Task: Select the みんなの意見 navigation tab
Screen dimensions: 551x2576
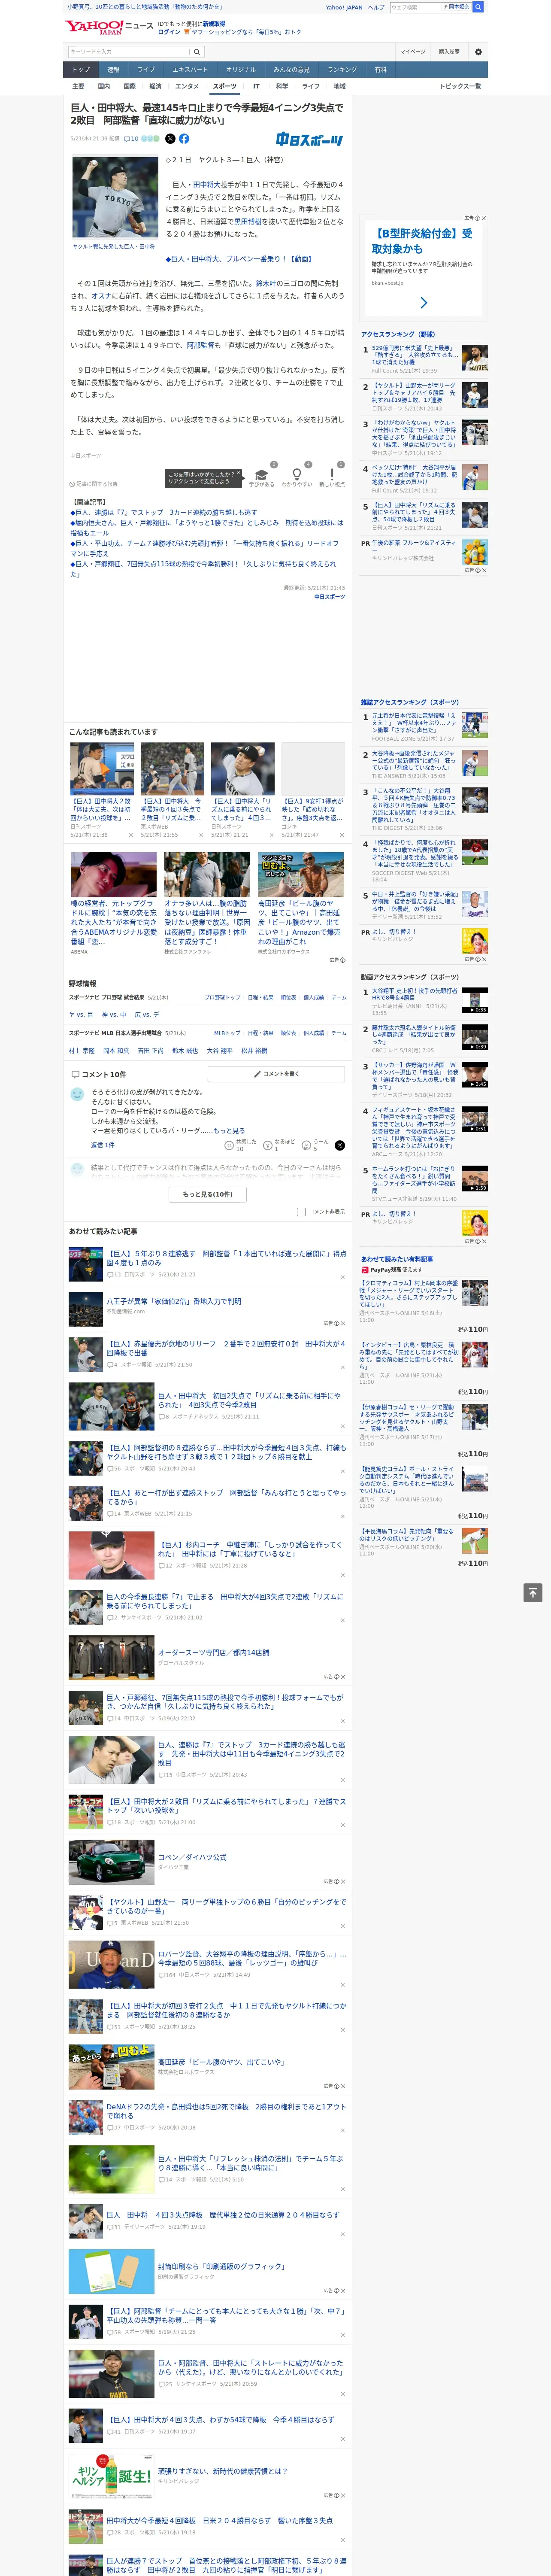Action: tap(291, 70)
